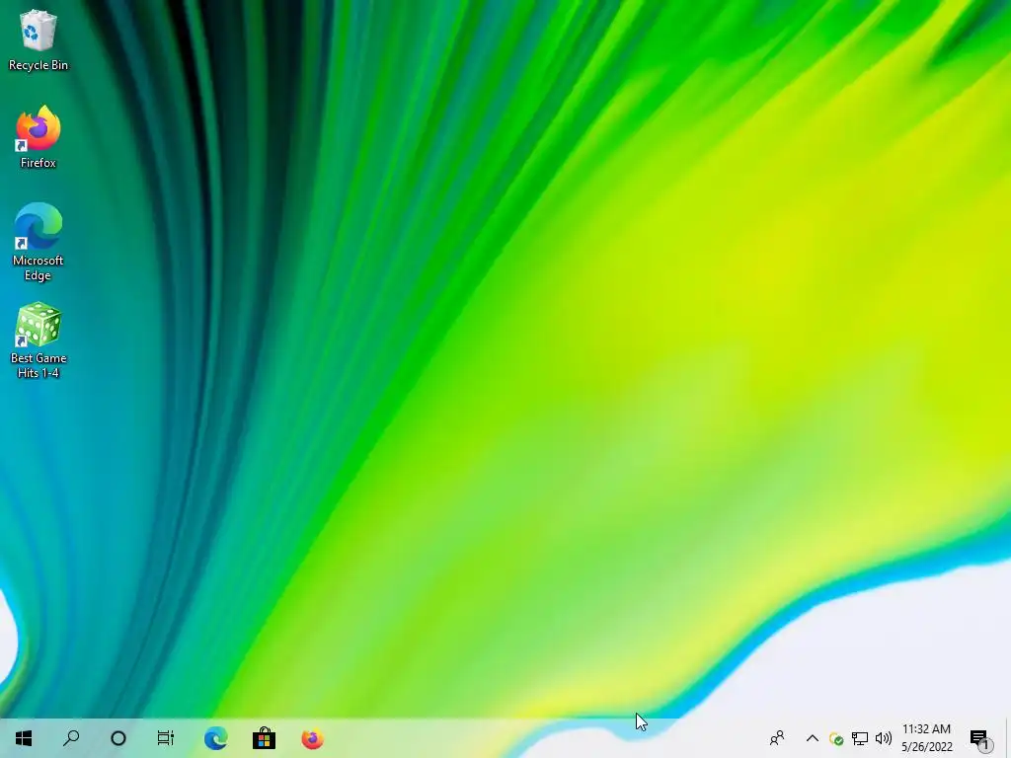Select the Recycle Bin desktop icon
The image size is (1011, 758).
[x=39, y=39]
